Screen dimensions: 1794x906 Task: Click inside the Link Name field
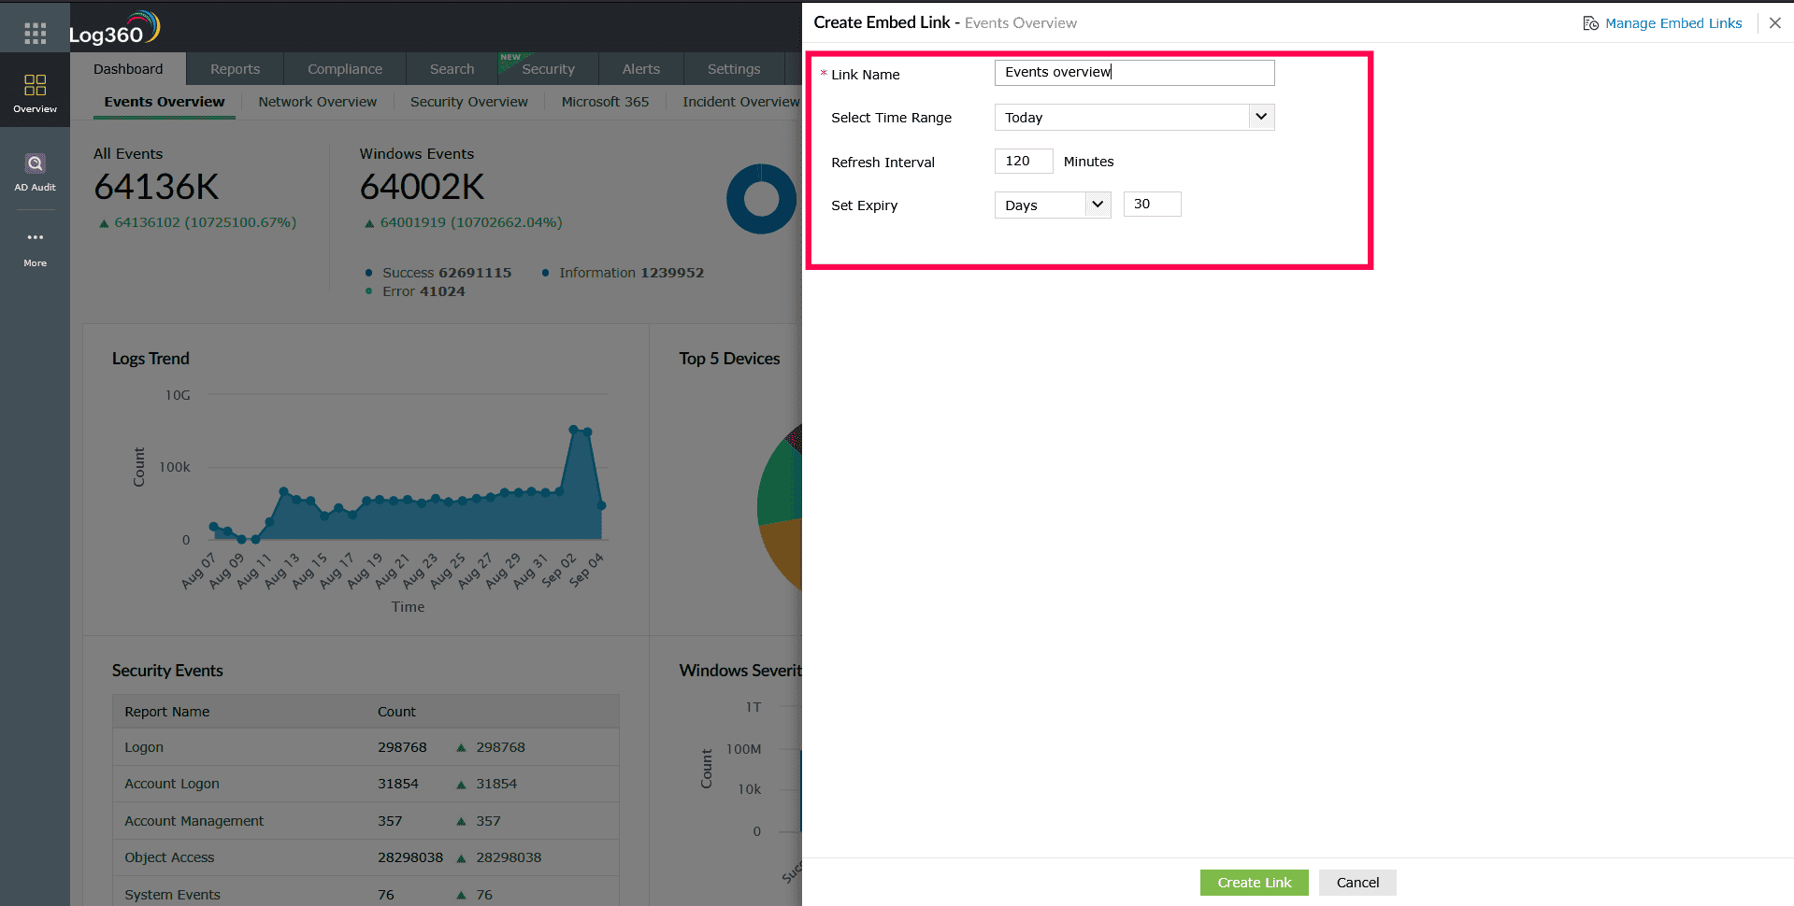pyautogui.click(x=1134, y=72)
